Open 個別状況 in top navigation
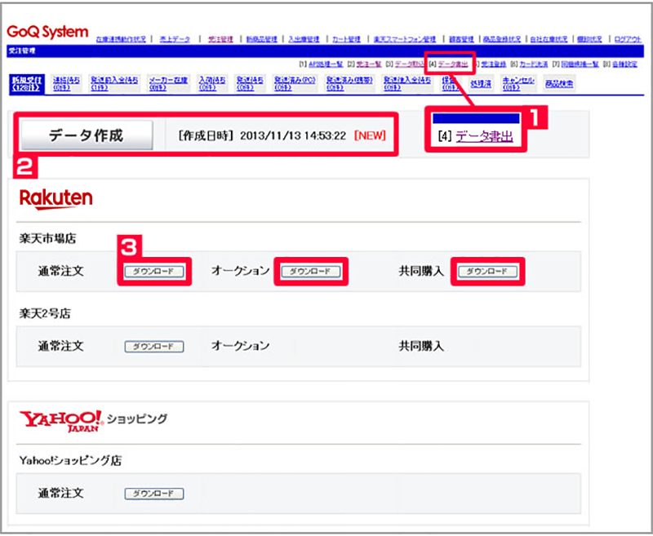Image resolution: width=653 pixels, height=536 pixels. [589, 39]
